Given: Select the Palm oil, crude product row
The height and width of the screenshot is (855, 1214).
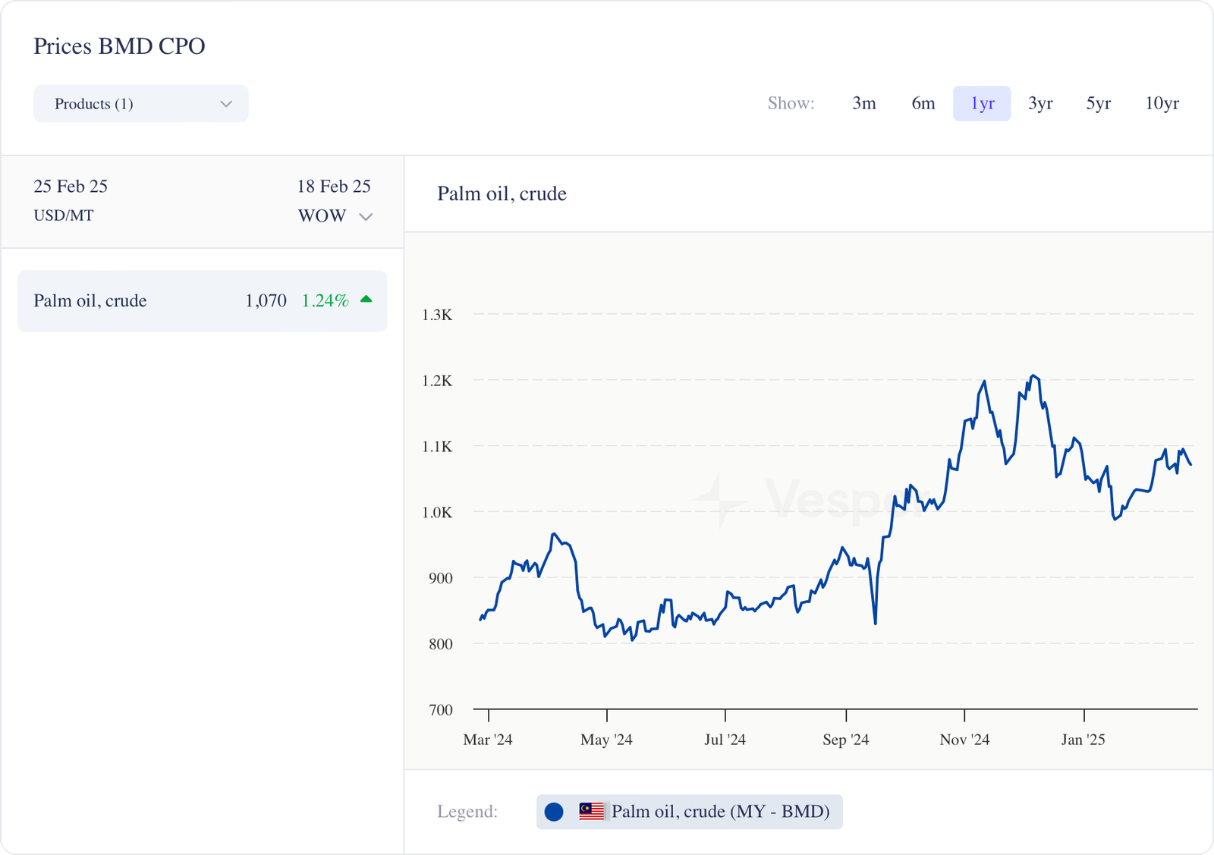Looking at the screenshot, I should 202,301.
